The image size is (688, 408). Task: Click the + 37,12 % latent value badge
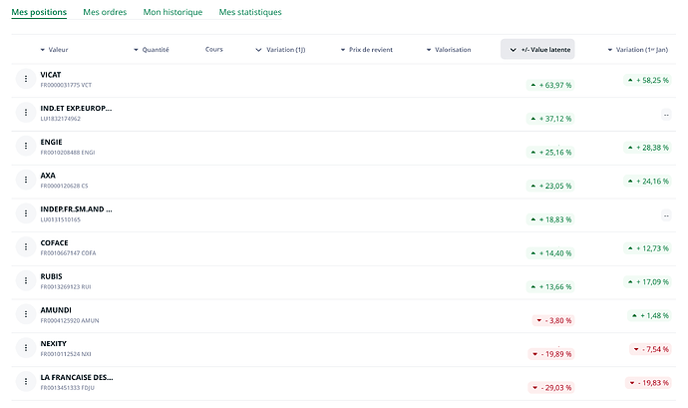[550, 119]
